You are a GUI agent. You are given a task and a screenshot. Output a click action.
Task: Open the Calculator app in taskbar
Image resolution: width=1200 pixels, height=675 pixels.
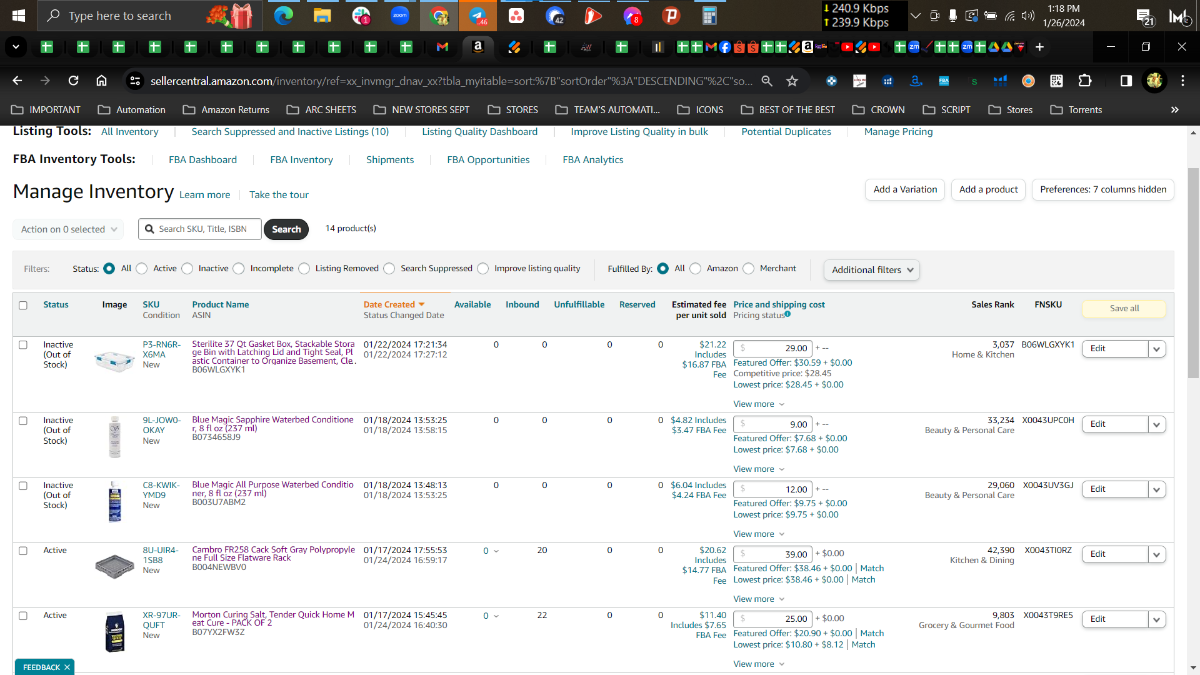(x=709, y=16)
